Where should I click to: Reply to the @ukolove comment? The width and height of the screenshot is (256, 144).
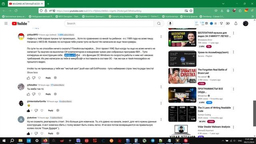(x=51, y=133)
